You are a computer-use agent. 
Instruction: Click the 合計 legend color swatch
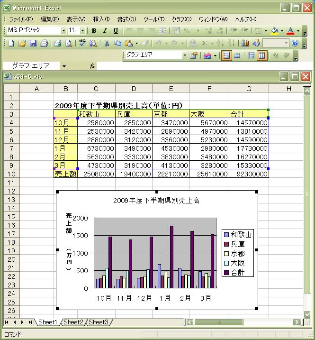[x=226, y=273]
